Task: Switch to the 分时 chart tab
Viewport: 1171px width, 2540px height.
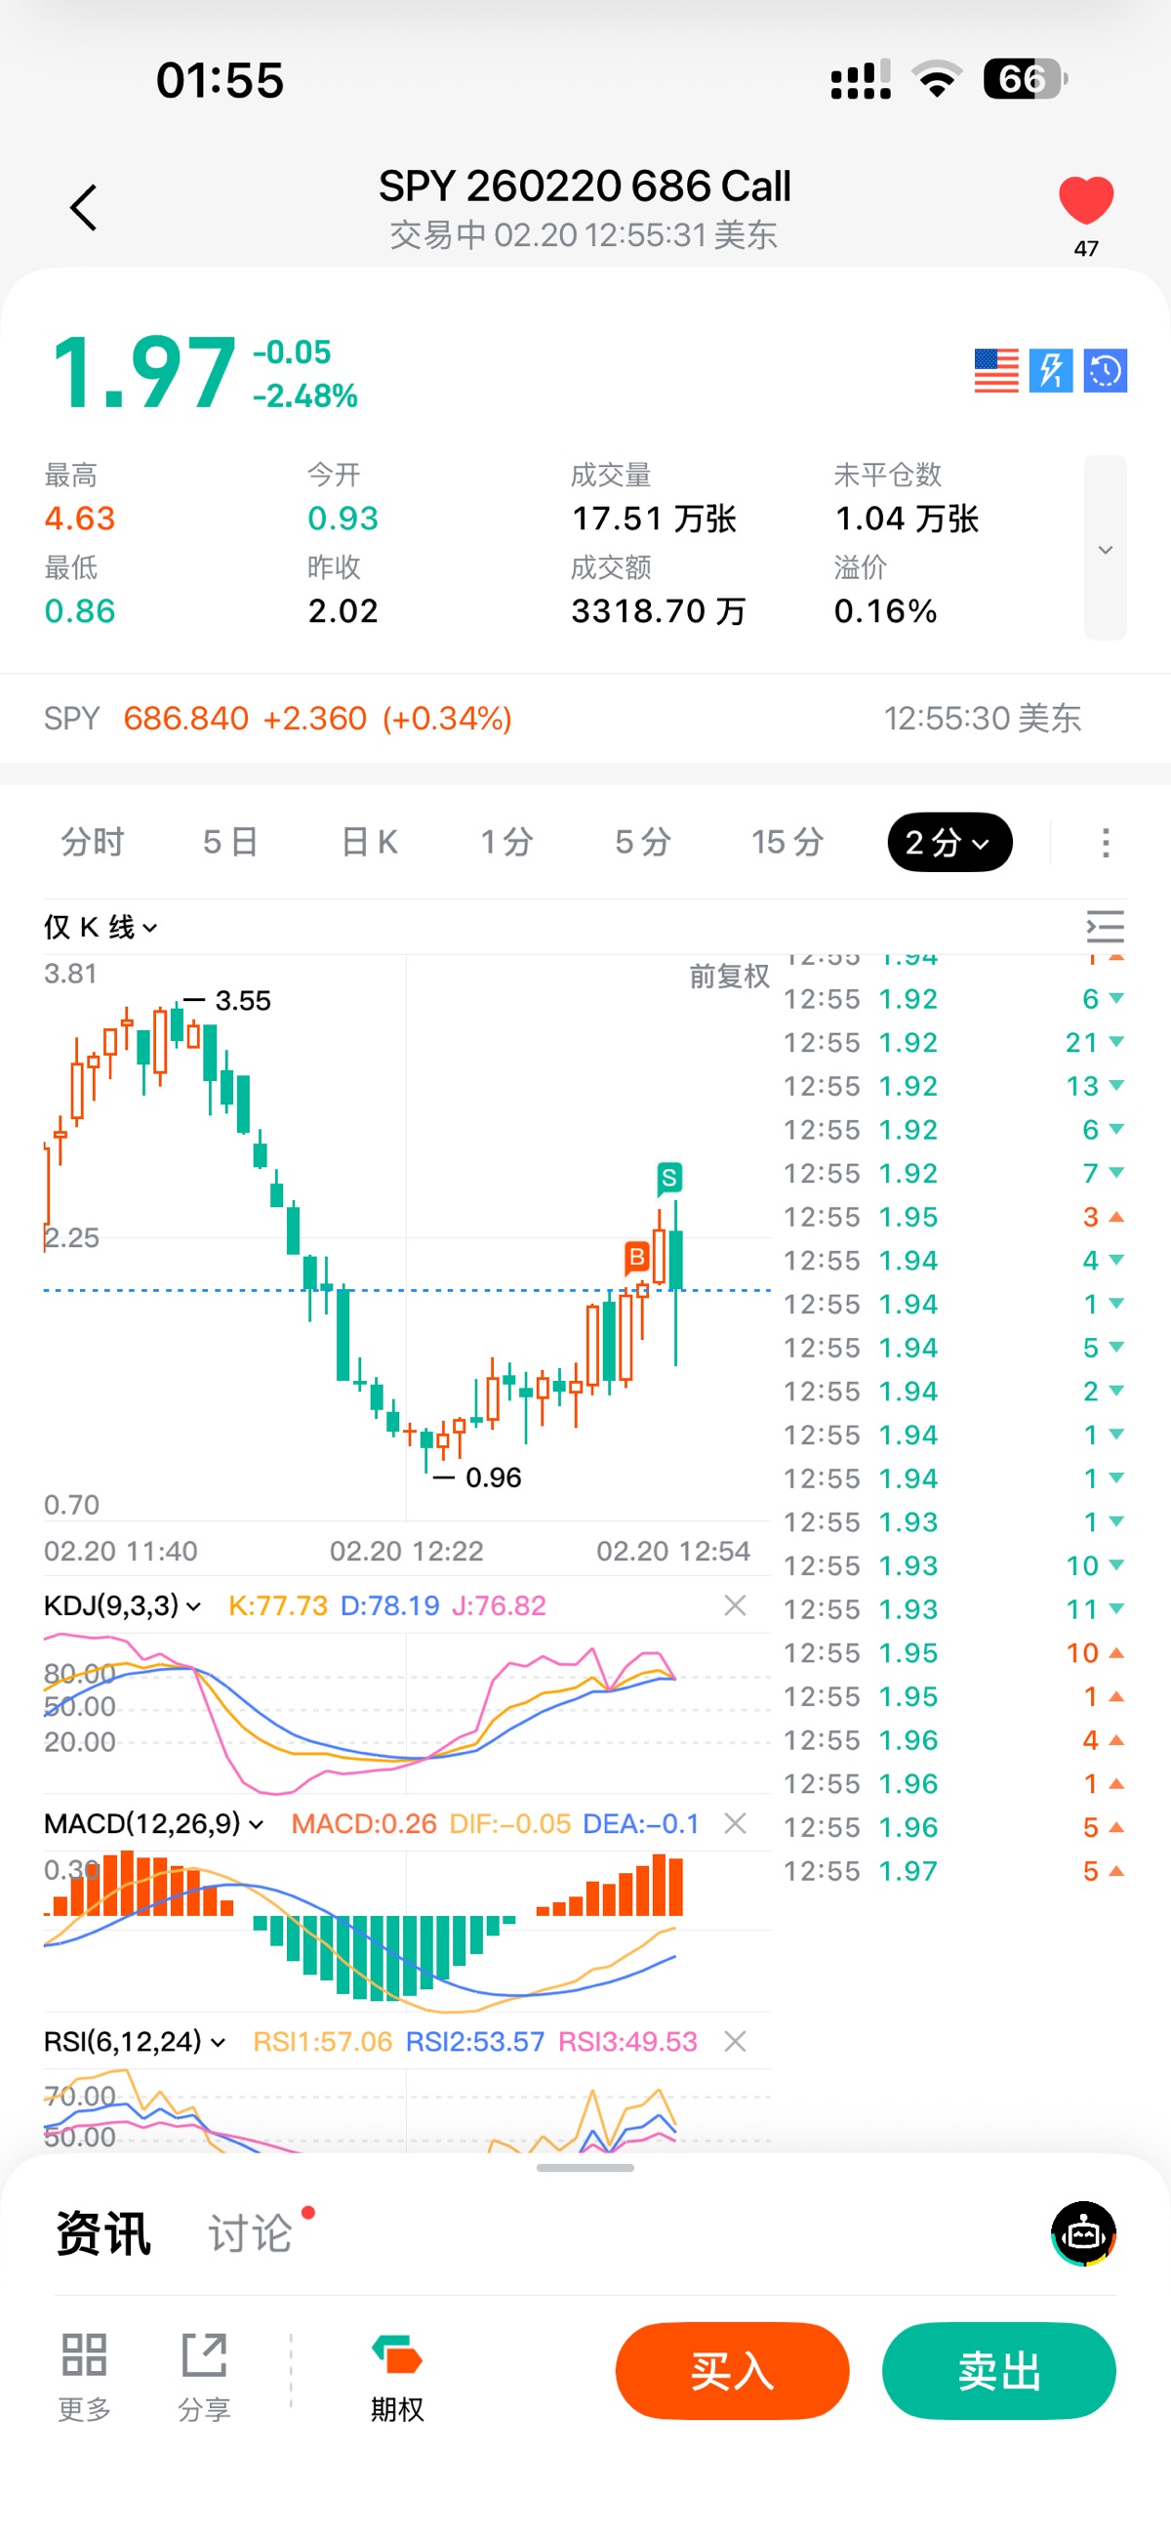Action: [x=93, y=843]
